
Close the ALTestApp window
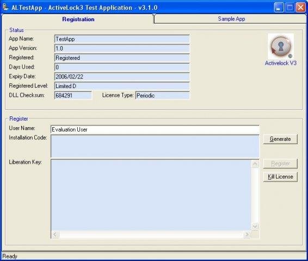tap(300, 8)
